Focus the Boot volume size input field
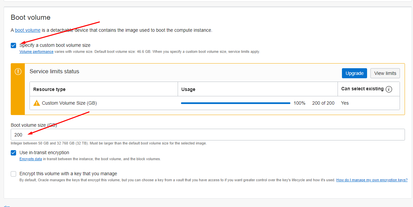413x207 pixels. (x=208, y=135)
